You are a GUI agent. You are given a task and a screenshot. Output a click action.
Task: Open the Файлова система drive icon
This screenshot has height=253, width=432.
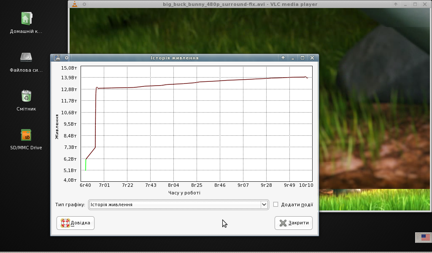coord(26,57)
